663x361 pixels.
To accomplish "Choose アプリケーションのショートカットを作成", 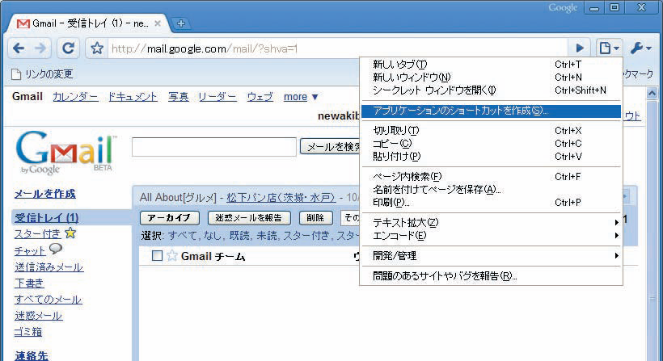I will (x=491, y=111).
